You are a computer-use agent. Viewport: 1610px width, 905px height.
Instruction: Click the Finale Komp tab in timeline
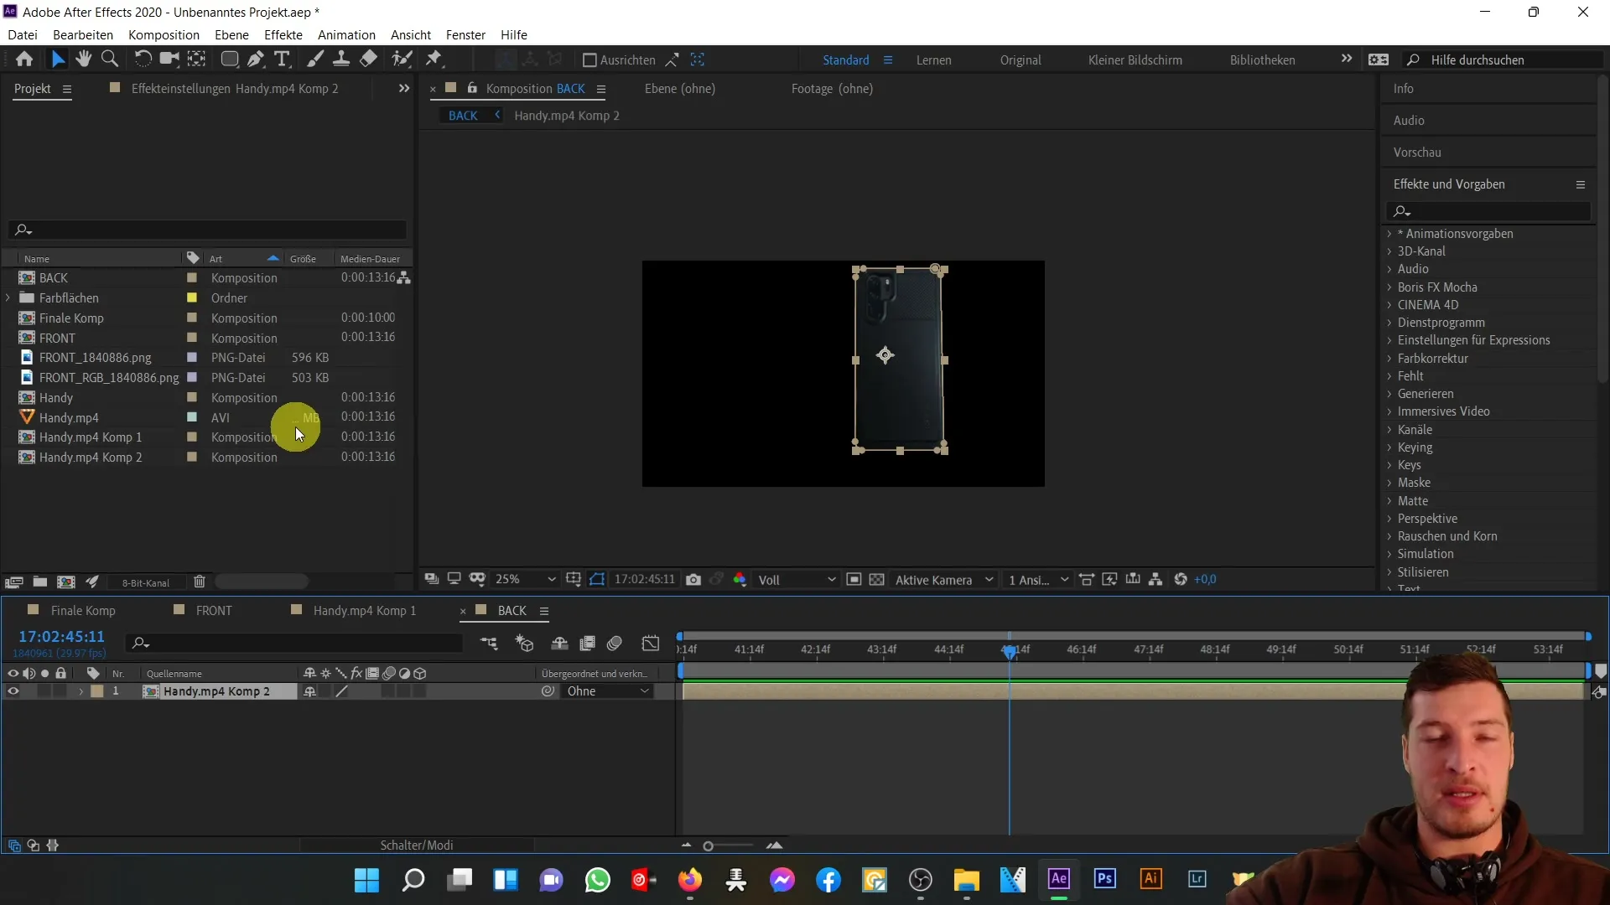click(83, 610)
